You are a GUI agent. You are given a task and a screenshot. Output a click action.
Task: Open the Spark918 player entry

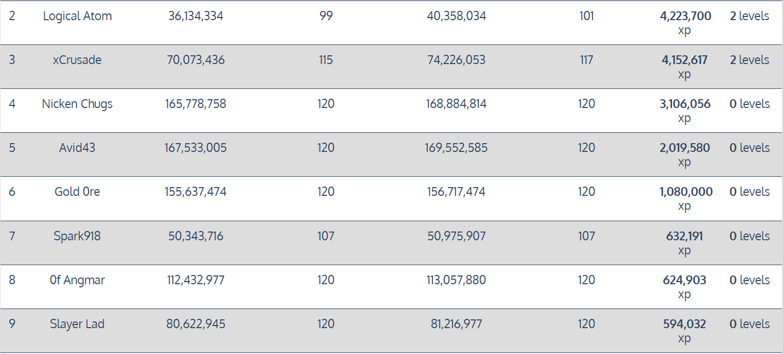77,236
